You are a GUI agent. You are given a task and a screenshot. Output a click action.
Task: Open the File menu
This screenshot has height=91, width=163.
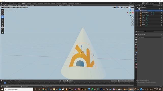click(4, 3)
